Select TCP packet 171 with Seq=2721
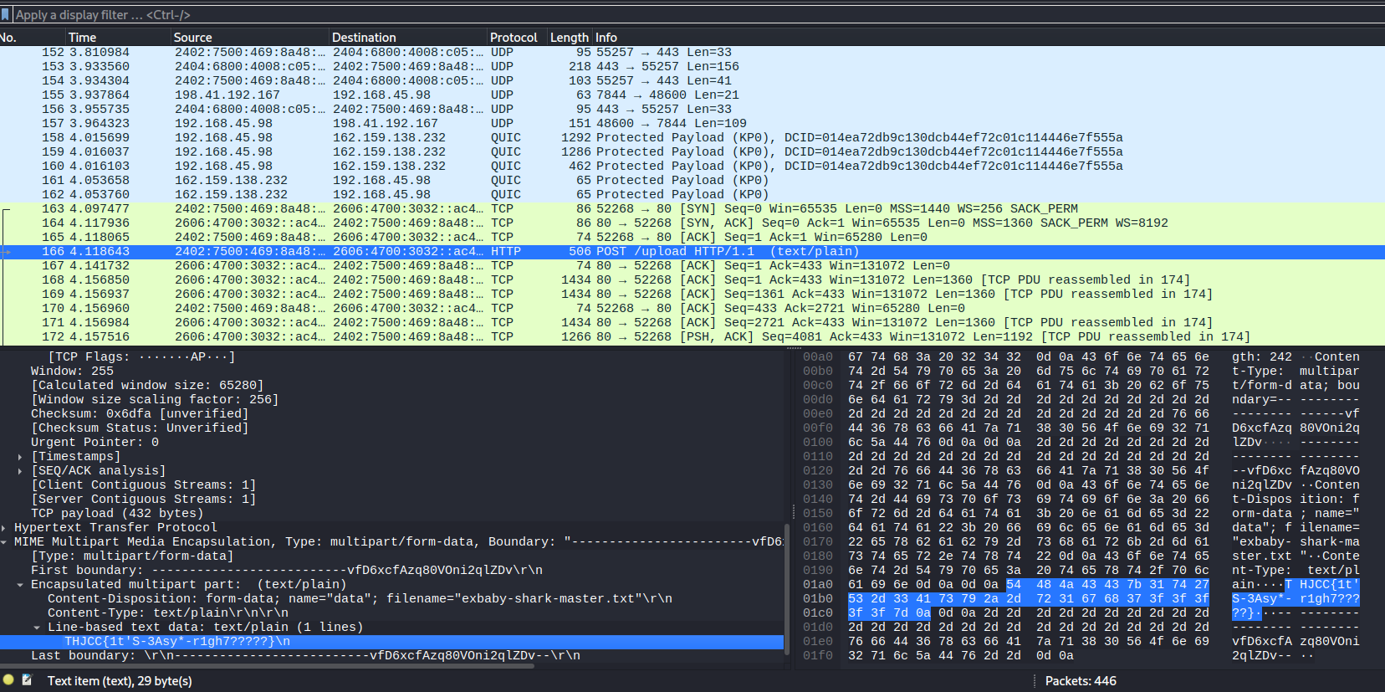Image resolution: width=1385 pixels, height=692 pixels. click(692, 323)
